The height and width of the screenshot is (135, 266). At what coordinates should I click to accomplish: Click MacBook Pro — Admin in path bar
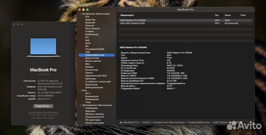pyautogui.click(x=137, y=122)
